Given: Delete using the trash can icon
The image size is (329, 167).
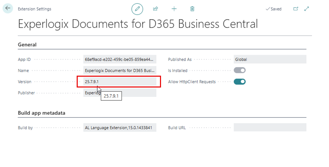Looking at the screenshot, I should (x=192, y=9).
